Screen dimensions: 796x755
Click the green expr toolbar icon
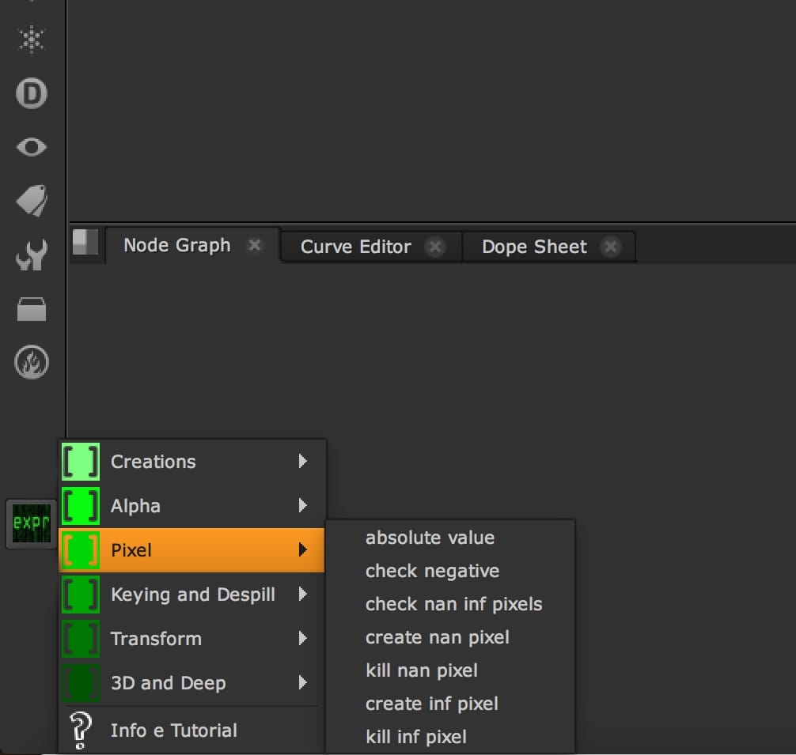[x=32, y=524]
